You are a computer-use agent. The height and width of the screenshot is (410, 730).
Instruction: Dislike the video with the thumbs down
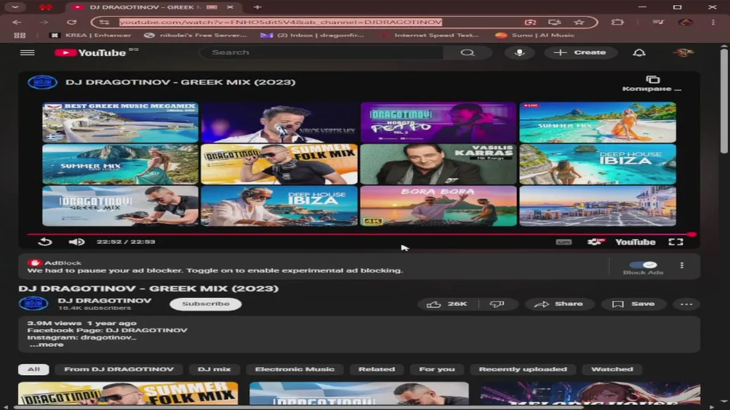tap(497, 304)
